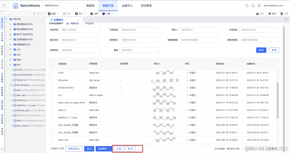Click the 选择全部(61) button
This screenshot has height=153, width=290.
coord(74,149)
